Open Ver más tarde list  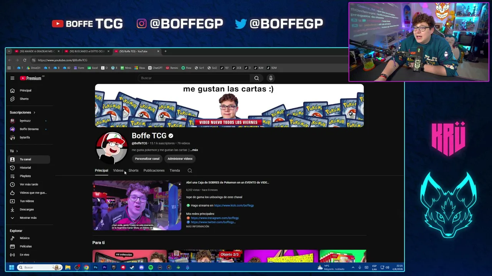pos(28,184)
